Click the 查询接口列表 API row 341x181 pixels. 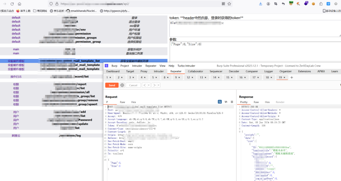tap(84, 53)
